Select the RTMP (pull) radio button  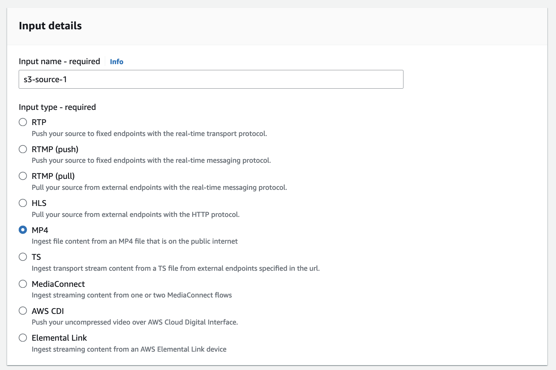click(23, 176)
